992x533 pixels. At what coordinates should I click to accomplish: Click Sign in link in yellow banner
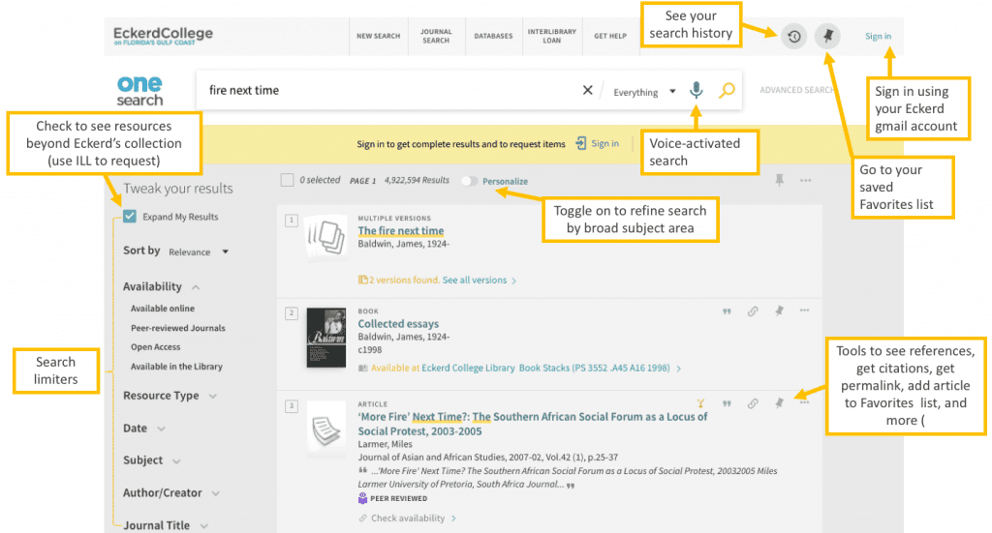click(x=604, y=143)
